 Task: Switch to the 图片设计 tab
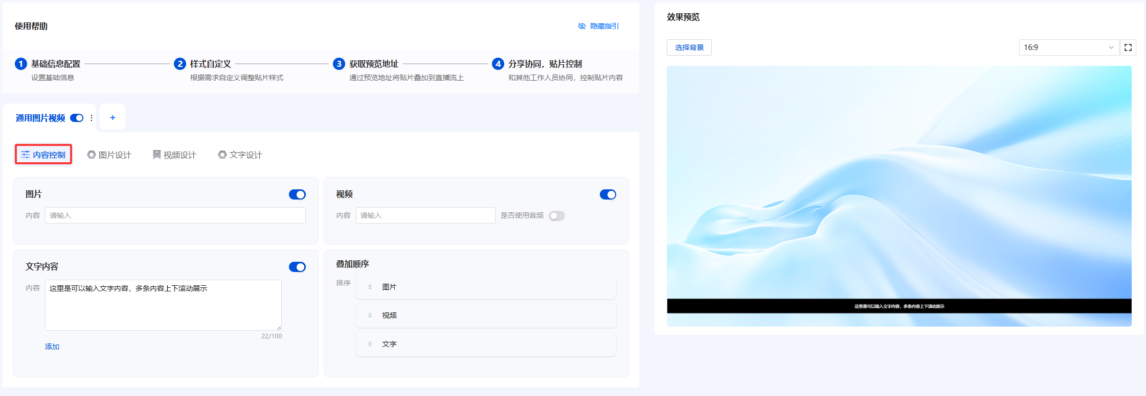[x=109, y=155]
